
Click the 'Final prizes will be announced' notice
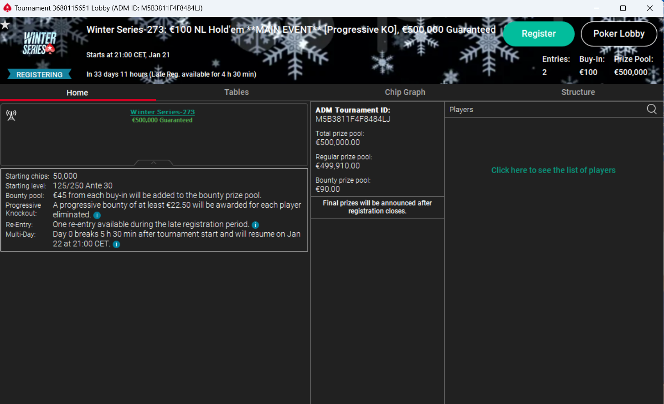point(377,207)
